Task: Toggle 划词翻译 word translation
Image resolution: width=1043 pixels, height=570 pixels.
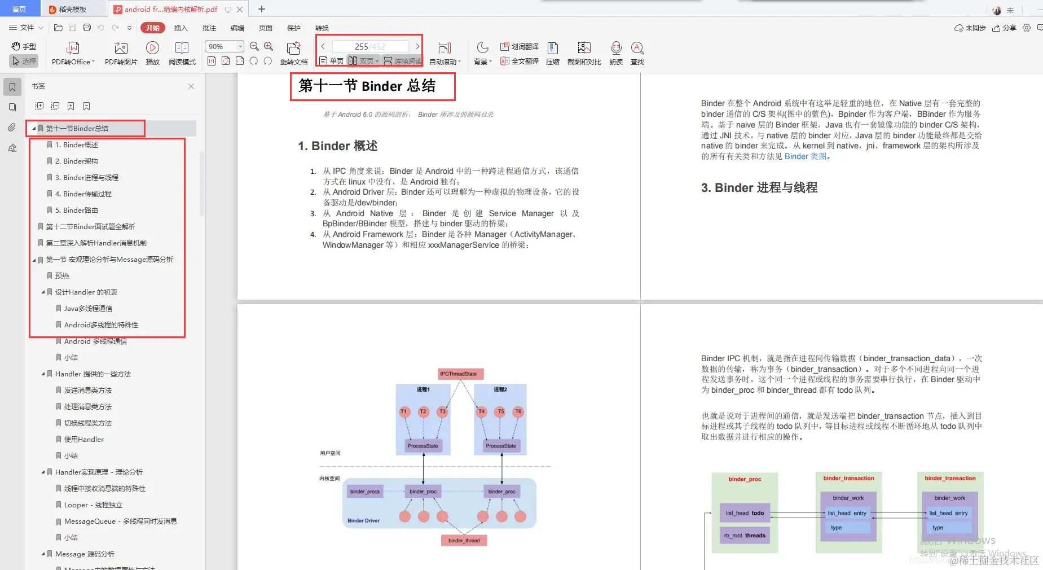Action: pos(519,47)
